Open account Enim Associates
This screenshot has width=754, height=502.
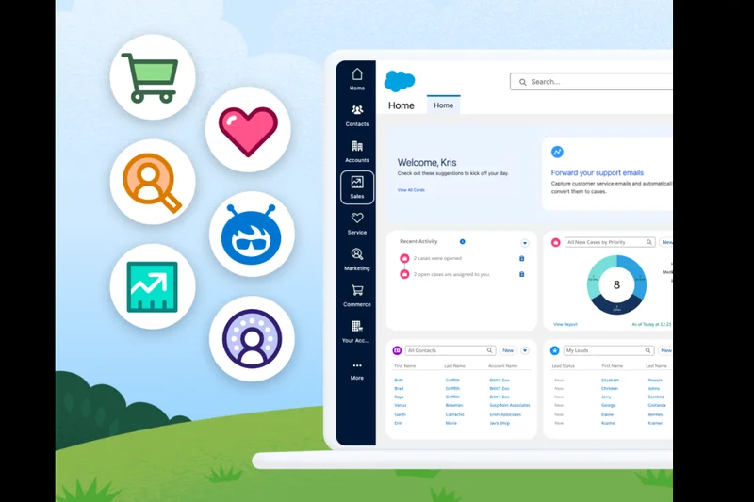[x=505, y=414]
